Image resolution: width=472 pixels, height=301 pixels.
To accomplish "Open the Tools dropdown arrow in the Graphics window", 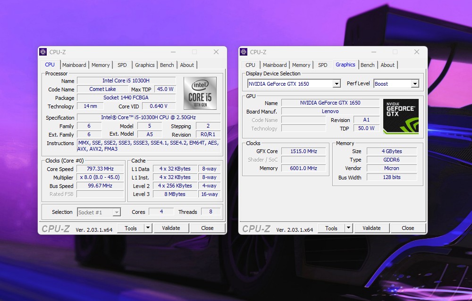I will click(x=348, y=228).
